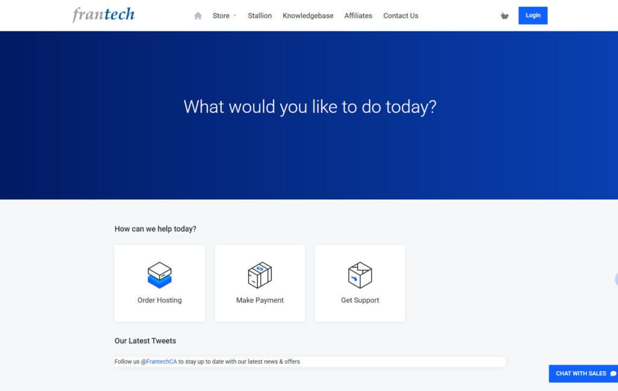Expand the Store dropdown arrow

(x=235, y=16)
